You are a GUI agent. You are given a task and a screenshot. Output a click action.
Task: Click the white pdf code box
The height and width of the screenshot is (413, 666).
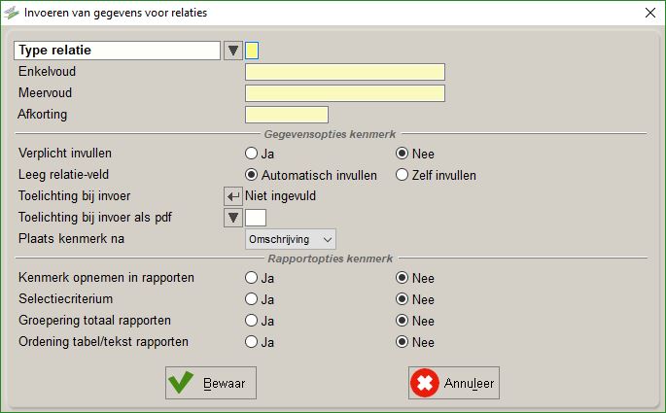(256, 218)
